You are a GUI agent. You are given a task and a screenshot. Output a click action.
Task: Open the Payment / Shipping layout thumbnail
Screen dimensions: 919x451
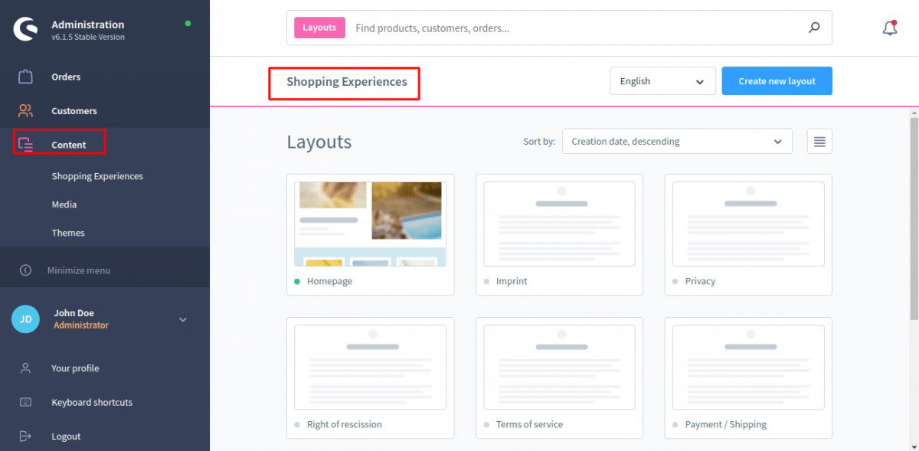[748, 367]
